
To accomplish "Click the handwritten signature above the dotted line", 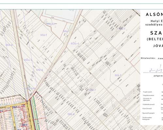I will (x=156, y=69).
